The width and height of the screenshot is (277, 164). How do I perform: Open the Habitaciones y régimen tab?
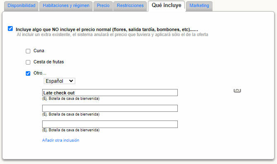(x=66, y=6)
